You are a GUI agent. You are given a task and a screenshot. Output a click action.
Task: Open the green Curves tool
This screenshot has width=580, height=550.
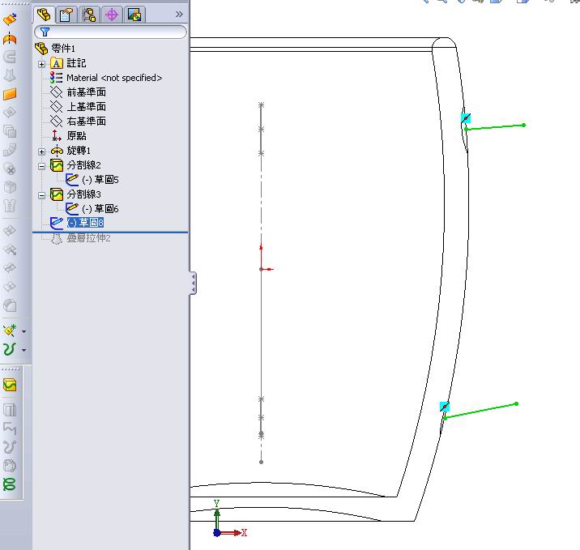point(10,349)
